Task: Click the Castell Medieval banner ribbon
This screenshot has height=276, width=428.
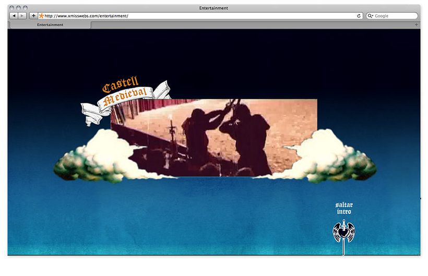Action: point(125,100)
